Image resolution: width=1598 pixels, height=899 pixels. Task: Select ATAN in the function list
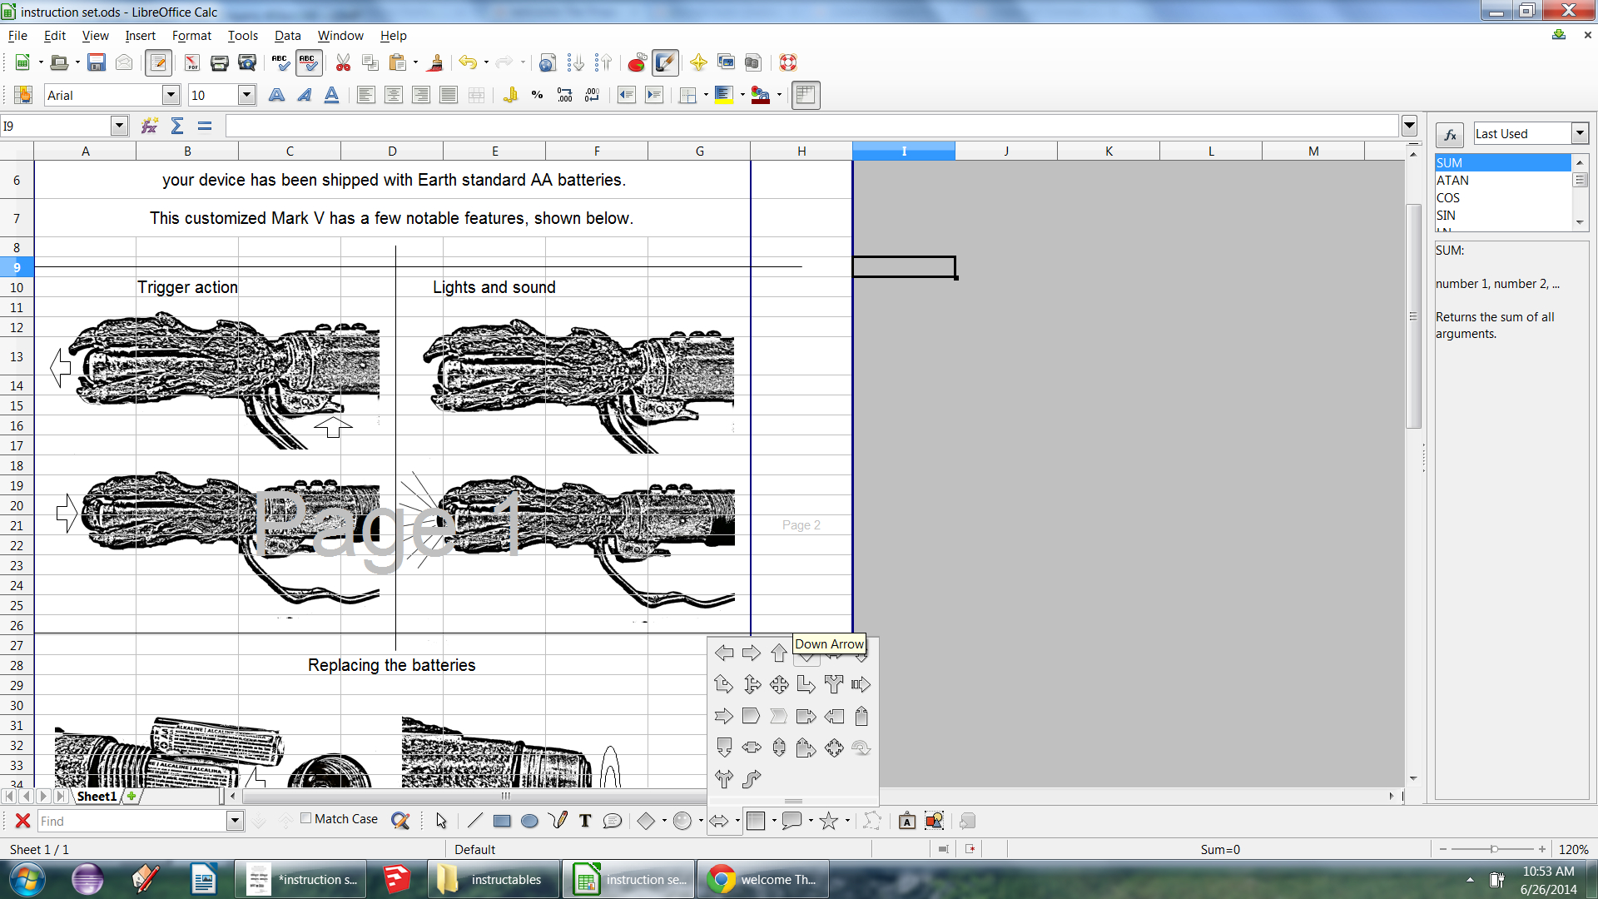(1452, 181)
